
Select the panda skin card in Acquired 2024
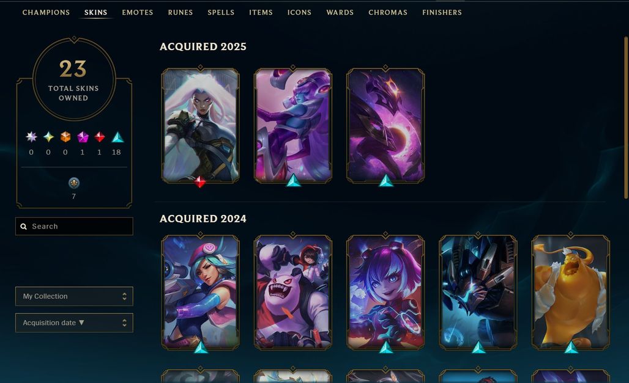point(293,292)
